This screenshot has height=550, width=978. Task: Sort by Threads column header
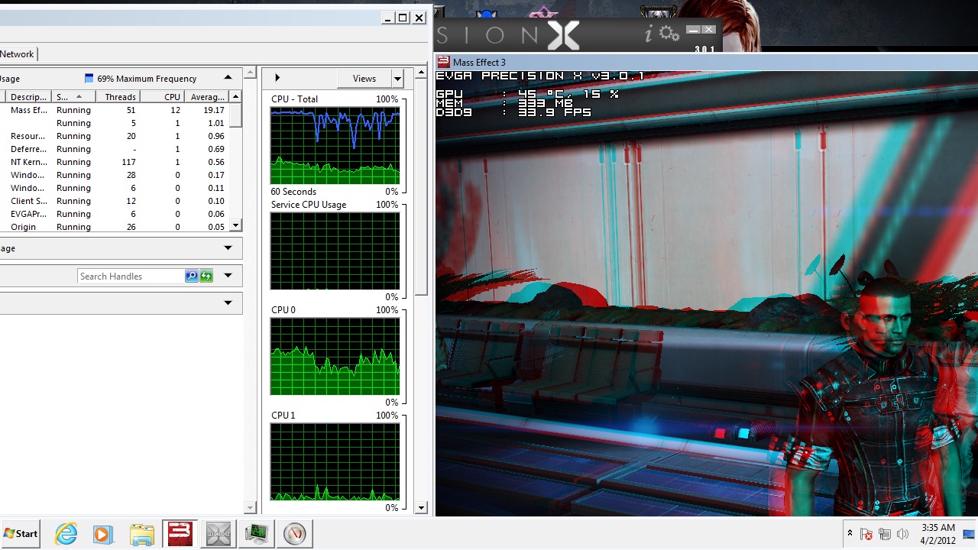pyautogui.click(x=118, y=97)
